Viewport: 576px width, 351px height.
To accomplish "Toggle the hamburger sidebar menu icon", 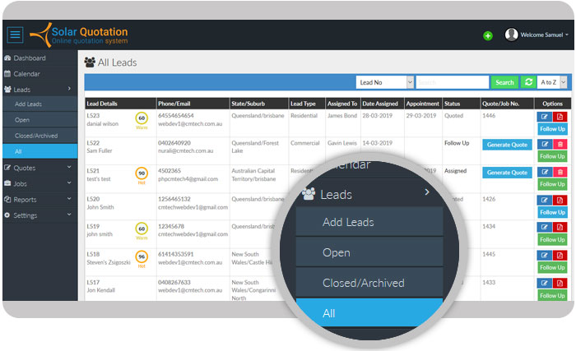I will point(15,35).
